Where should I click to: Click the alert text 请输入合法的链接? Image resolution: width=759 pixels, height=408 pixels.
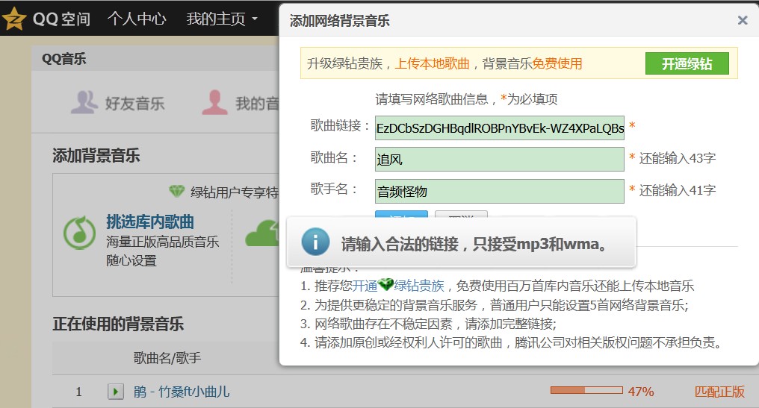coord(400,244)
